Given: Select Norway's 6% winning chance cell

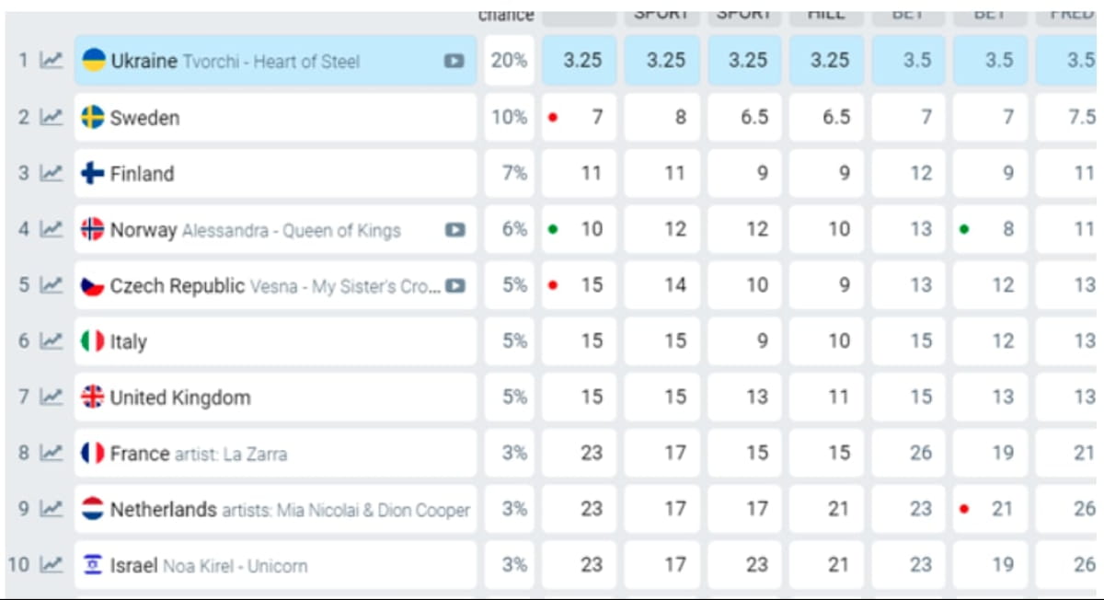Looking at the screenshot, I should pyautogui.click(x=509, y=229).
